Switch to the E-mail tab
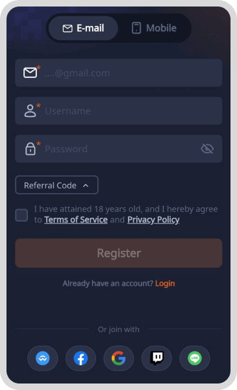This screenshot has height=390, width=237. pyautogui.click(x=83, y=28)
